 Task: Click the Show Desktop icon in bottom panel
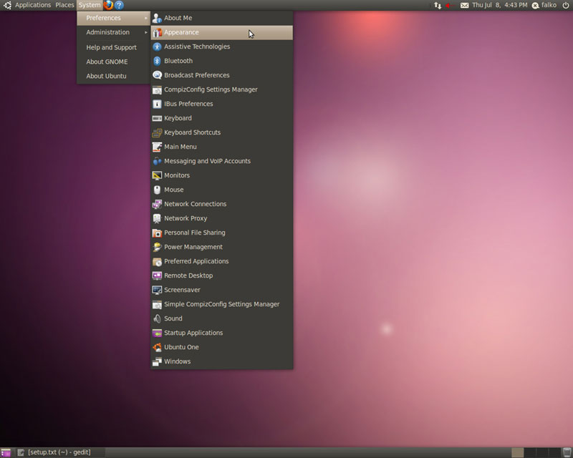(x=6, y=452)
